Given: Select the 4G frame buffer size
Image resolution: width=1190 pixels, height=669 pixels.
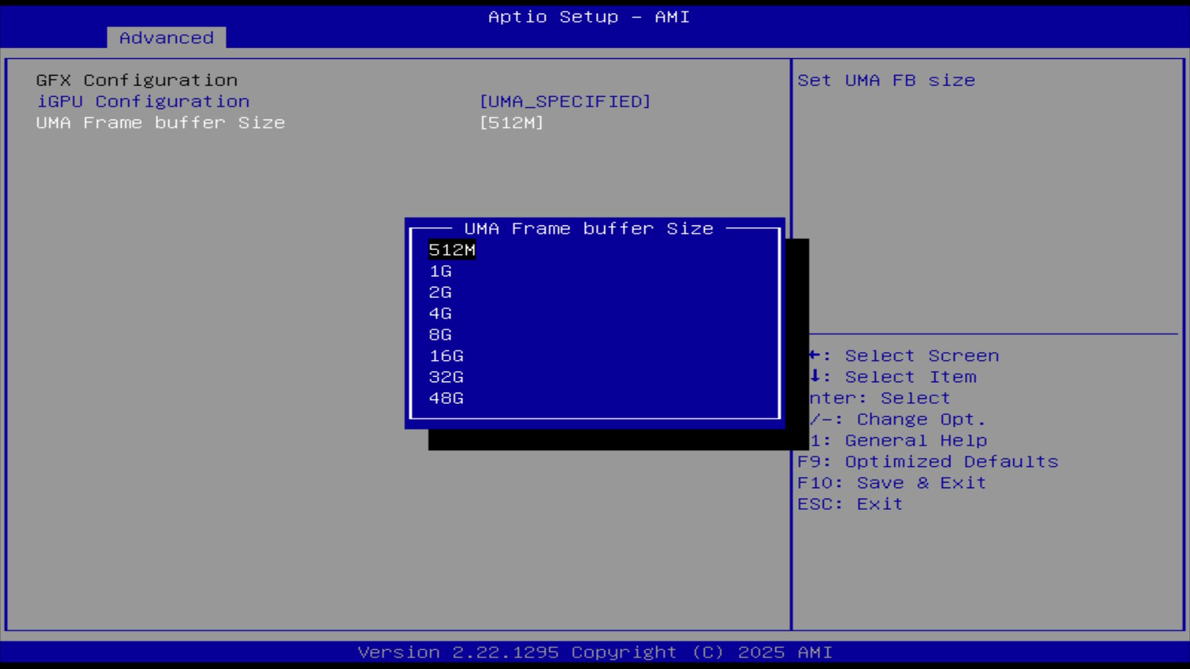Looking at the screenshot, I should click(440, 313).
